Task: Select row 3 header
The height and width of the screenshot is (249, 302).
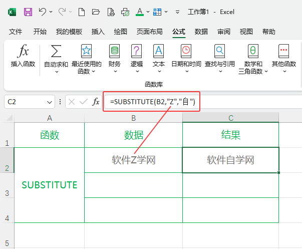Action: click(x=7, y=185)
